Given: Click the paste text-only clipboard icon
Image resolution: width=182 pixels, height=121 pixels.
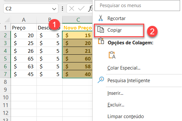Looking at the screenshot, I should tap(112, 55).
